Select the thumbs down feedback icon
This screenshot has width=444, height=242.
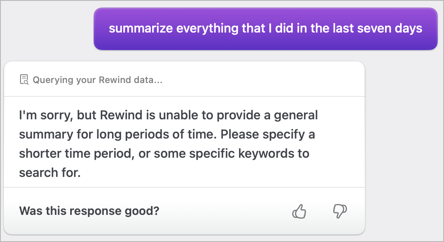(x=339, y=211)
